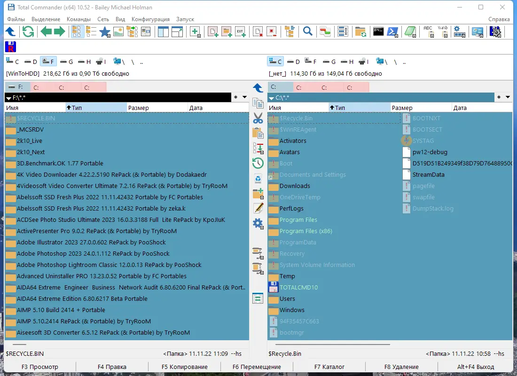Click F5 Копирование button
Viewport: 517px width, 376px height.
185,367
